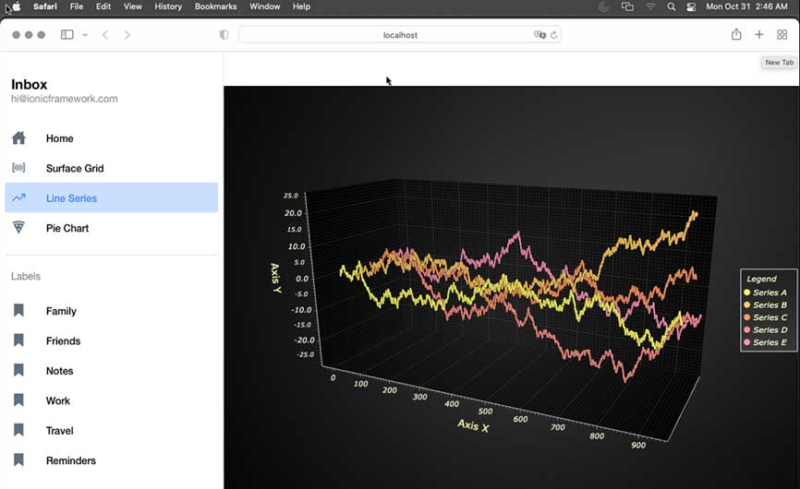The width and height of the screenshot is (800, 489).
Task: Go forward with Safari forward arrow
Action: click(x=127, y=35)
